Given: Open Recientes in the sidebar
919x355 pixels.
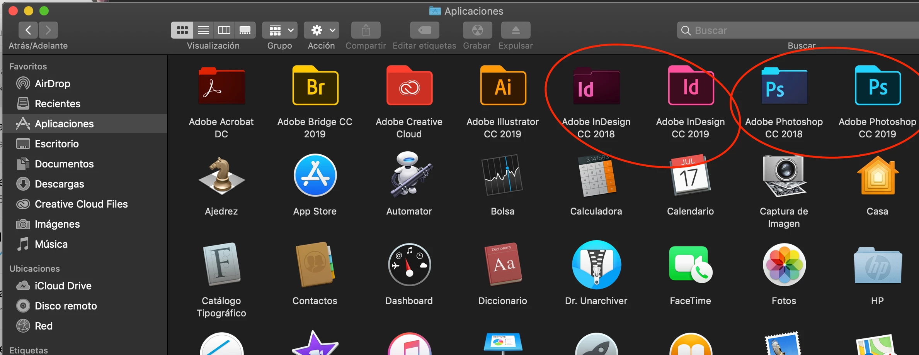Looking at the screenshot, I should (85, 103).
